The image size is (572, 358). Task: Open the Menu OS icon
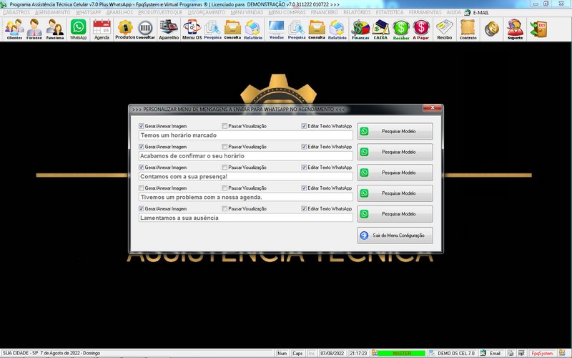pyautogui.click(x=192, y=29)
